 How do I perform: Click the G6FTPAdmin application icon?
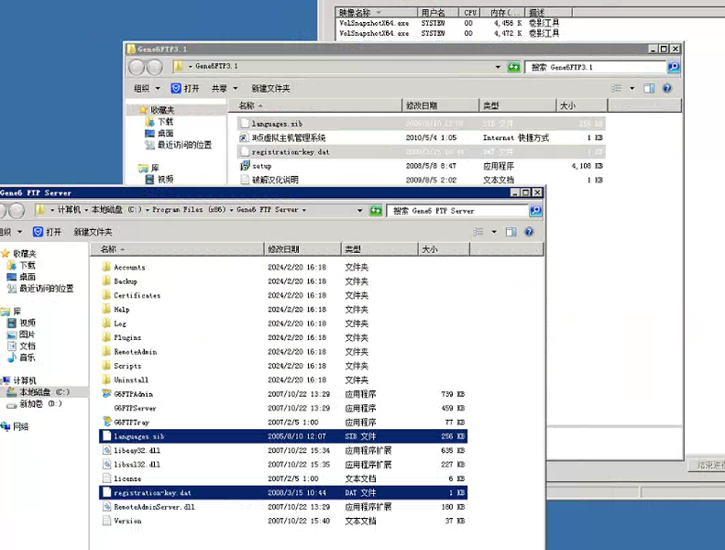pyautogui.click(x=106, y=394)
